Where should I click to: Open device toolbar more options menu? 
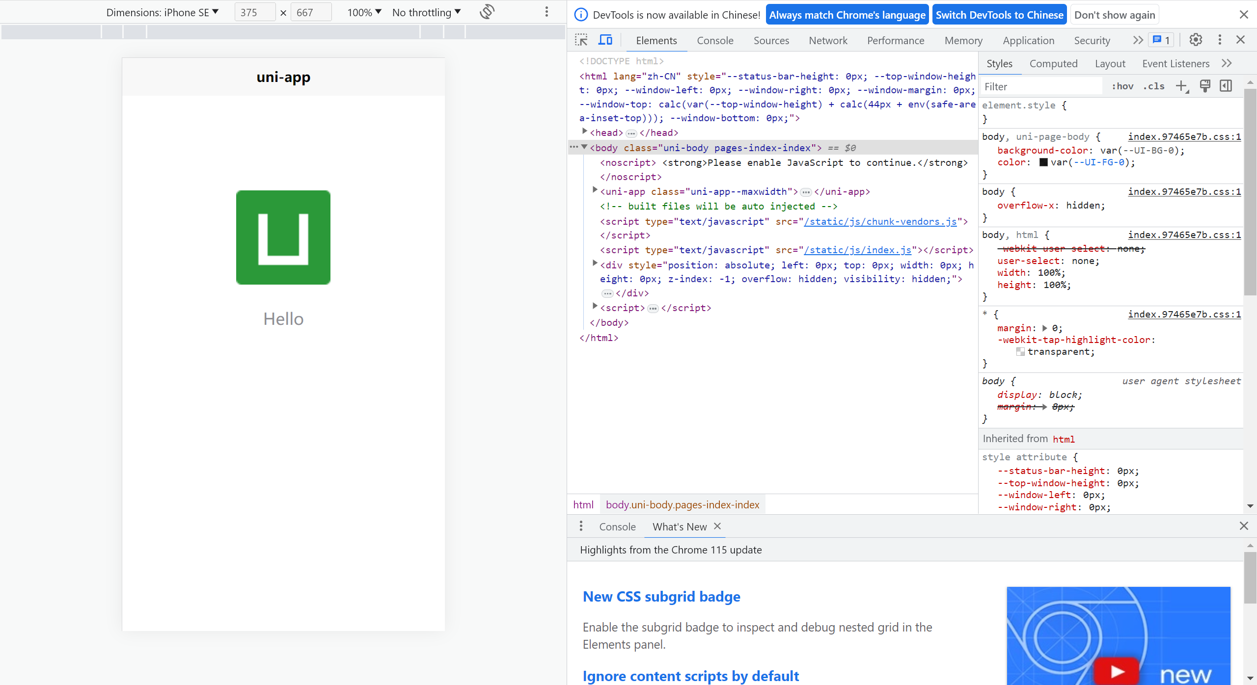click(547, 12)
